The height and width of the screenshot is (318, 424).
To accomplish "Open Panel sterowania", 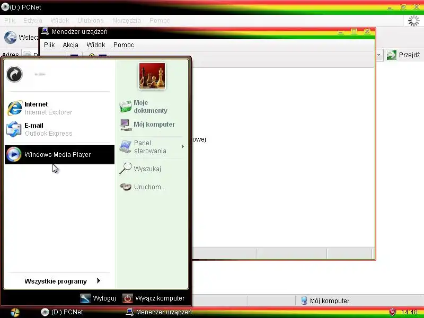I will point(152,147).
